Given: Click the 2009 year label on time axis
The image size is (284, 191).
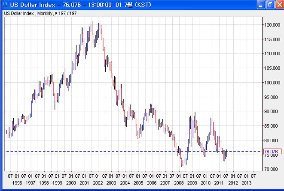Looking at the screenshot, I should [192, 183].
